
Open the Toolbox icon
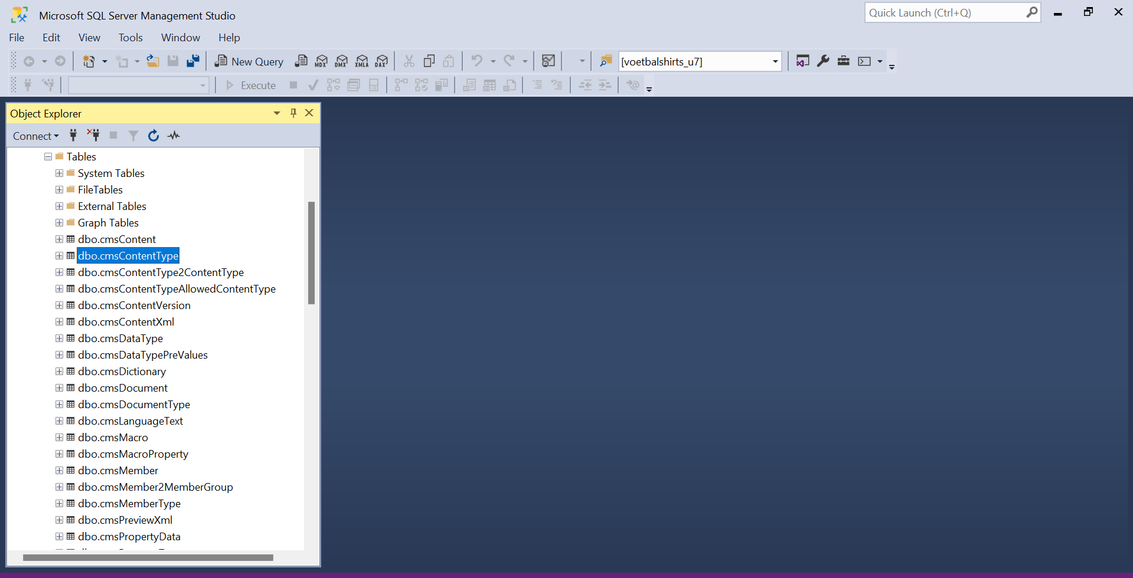tap(844, 61)
